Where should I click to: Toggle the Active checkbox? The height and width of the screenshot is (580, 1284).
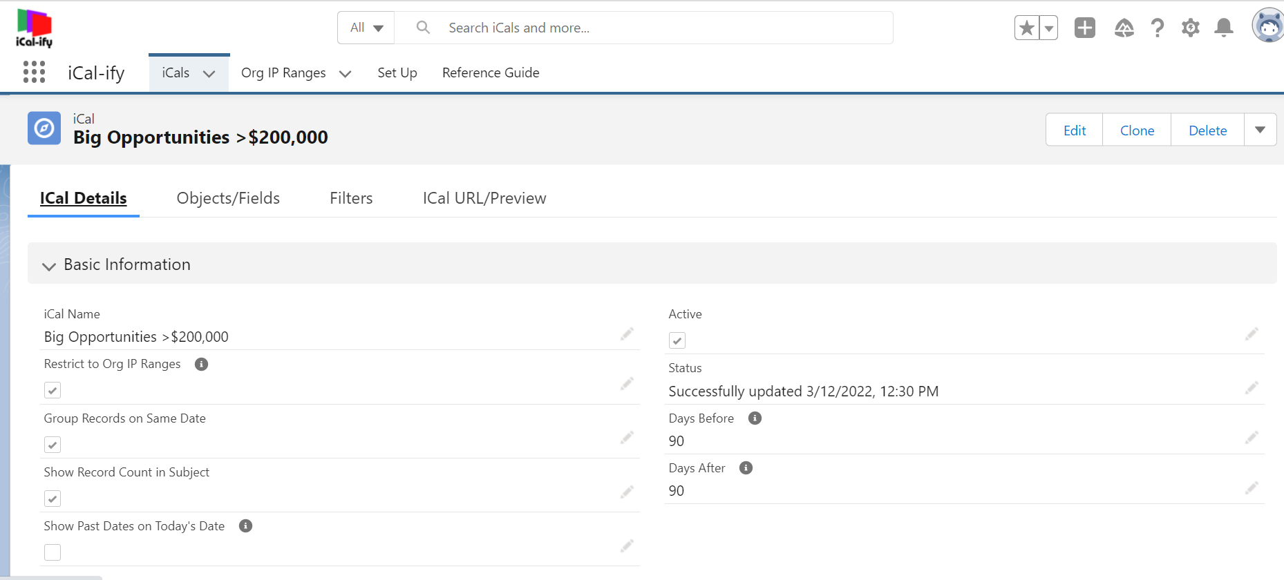coord(677,340)
